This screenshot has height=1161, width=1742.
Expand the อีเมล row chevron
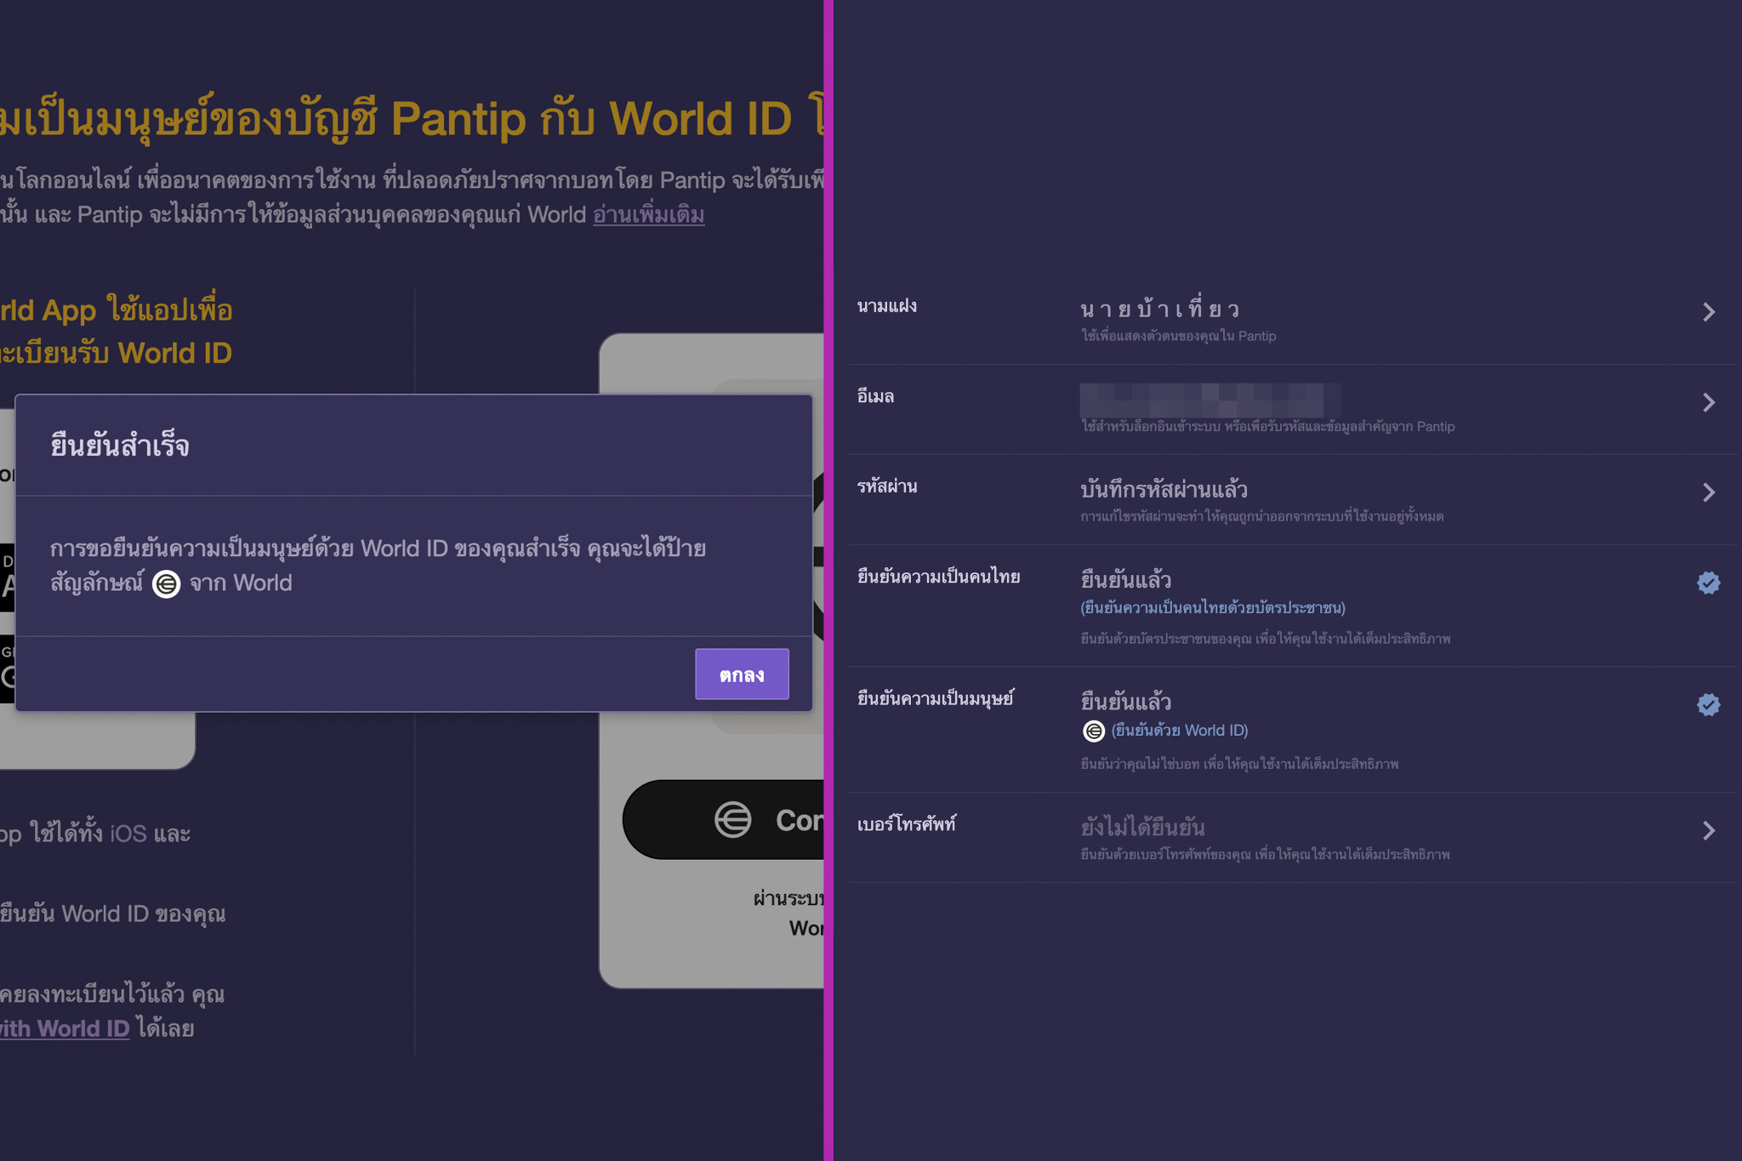(1708, 402)
